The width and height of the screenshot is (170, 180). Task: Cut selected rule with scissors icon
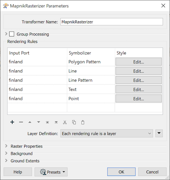point(65,122)
